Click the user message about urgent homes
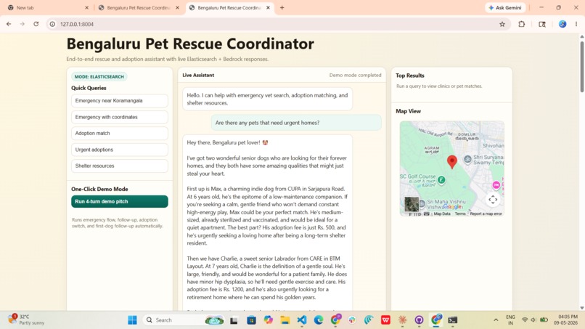This screenshot has width=585, height=329. (297, 123)
